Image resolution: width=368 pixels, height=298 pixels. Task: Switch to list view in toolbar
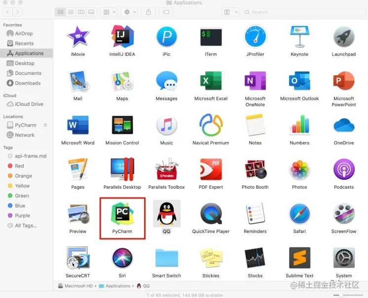click(x=71, y=12)
